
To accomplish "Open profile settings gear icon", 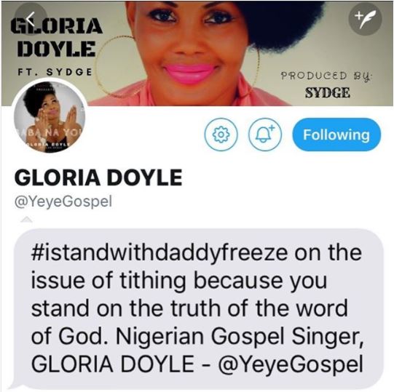I will click(221, 135).
